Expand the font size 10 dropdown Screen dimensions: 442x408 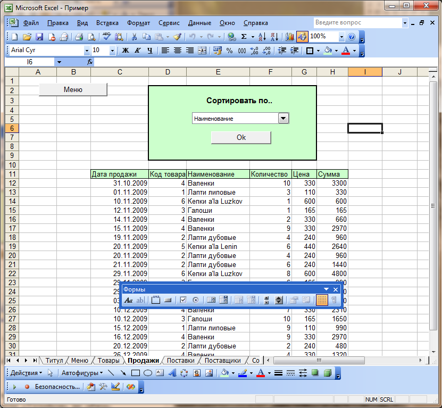click(112, 51)
